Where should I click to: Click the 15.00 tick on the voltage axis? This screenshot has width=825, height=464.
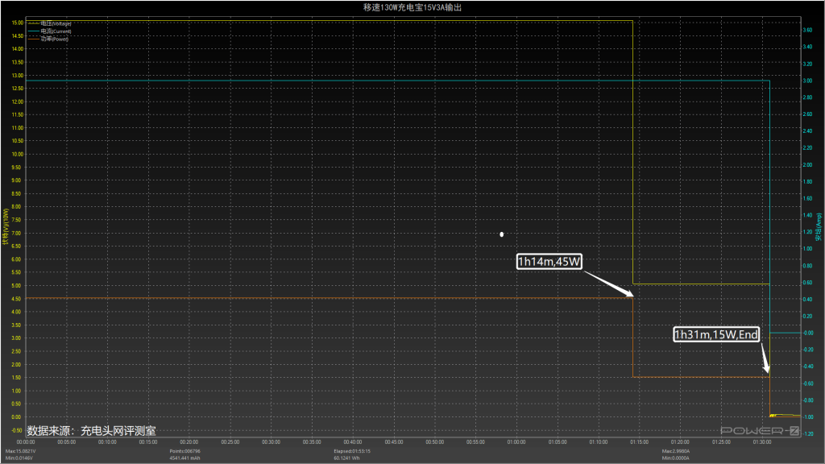pyautogui.click(x=18, y=23)
